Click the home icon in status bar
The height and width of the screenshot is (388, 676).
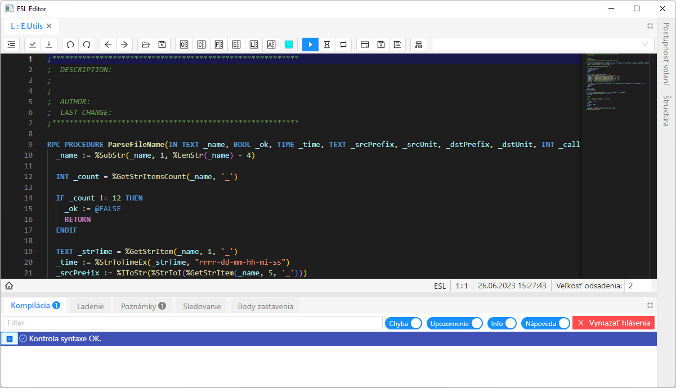pos(8,286)
